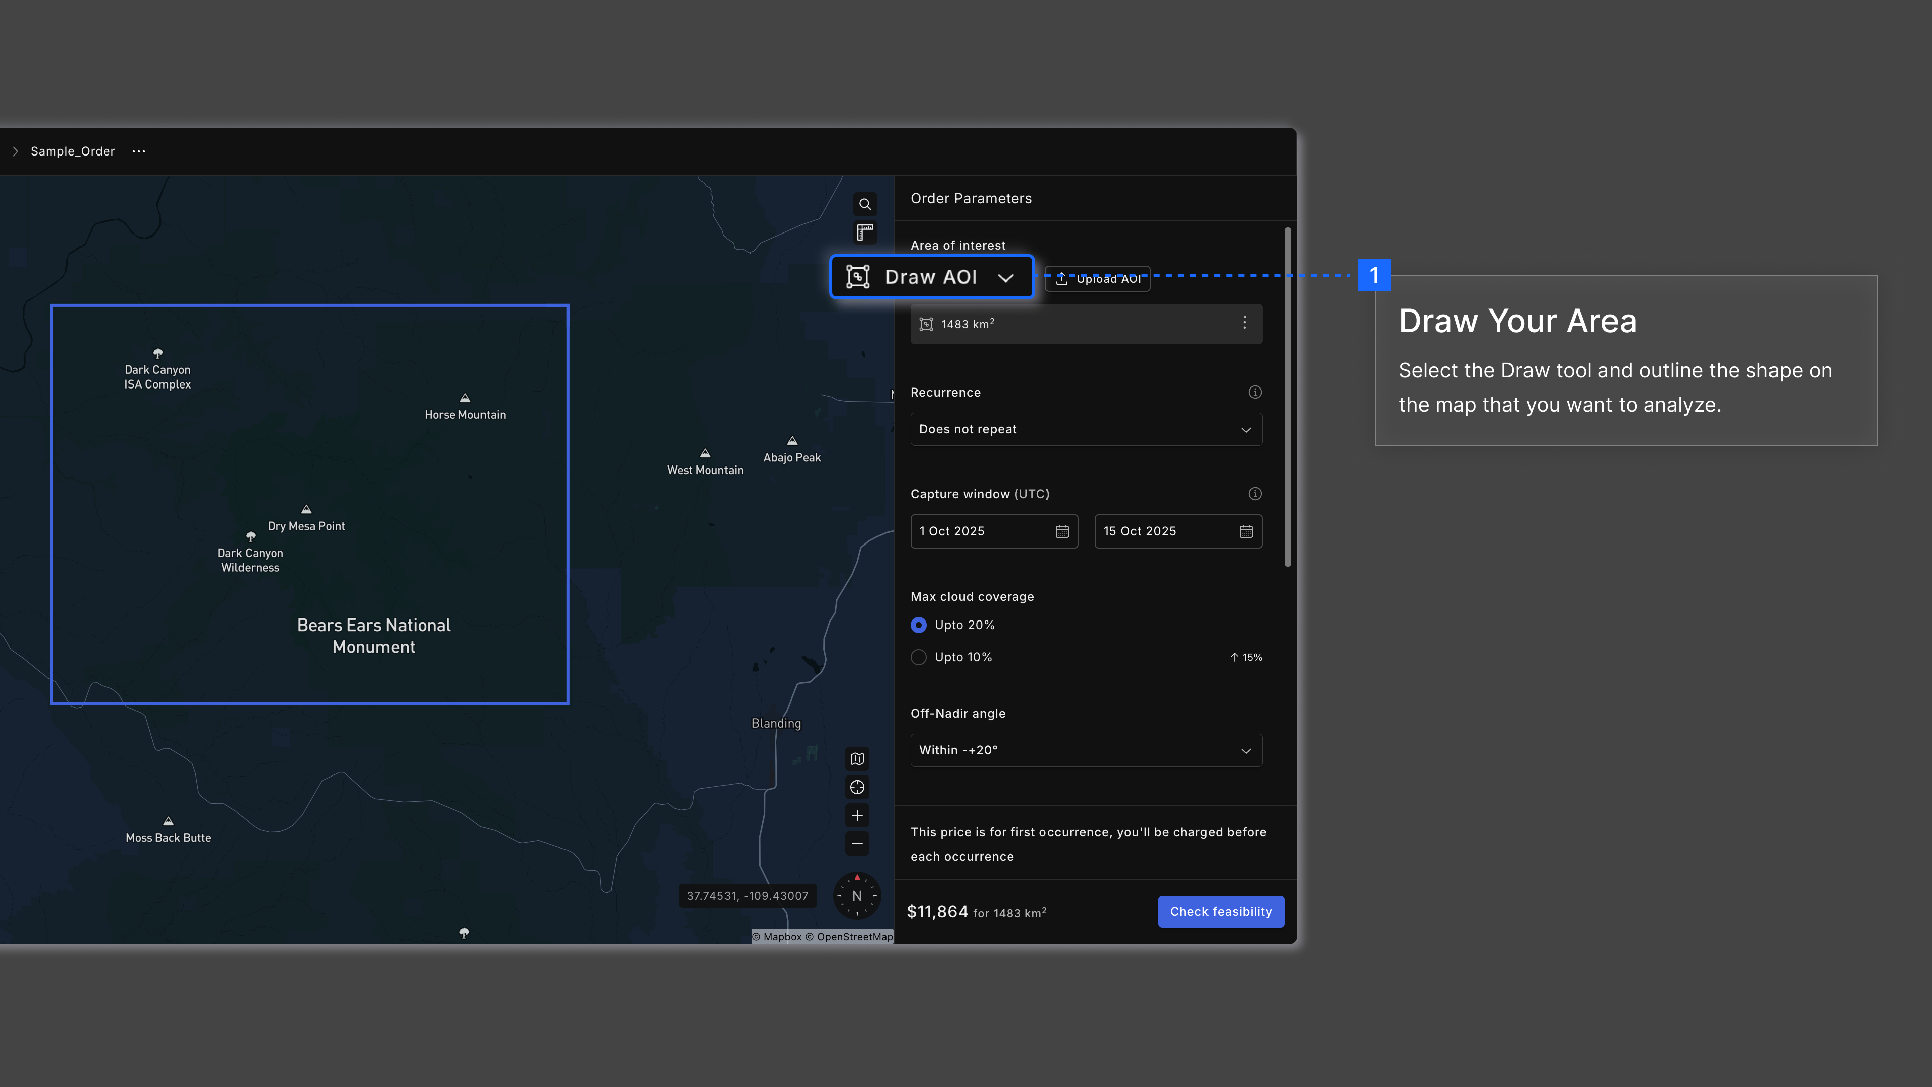Click the recenter location crosshair icon
The height and width of the screenshot is (1087, 1932).
tap(857, 787)
